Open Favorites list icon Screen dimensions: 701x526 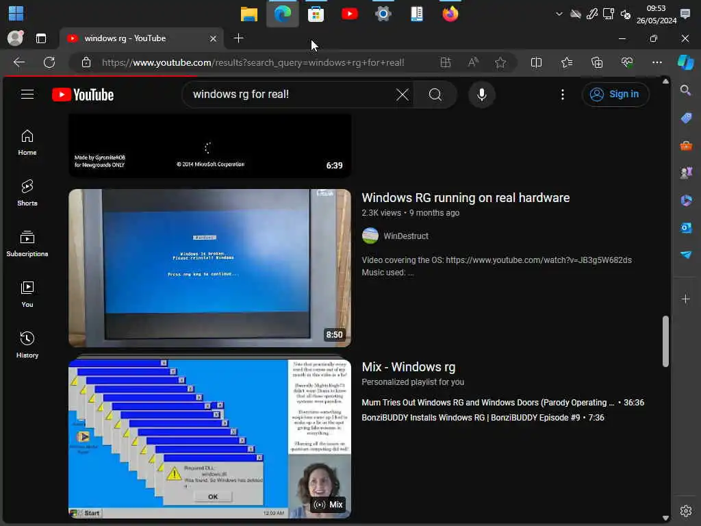(566, 62)
